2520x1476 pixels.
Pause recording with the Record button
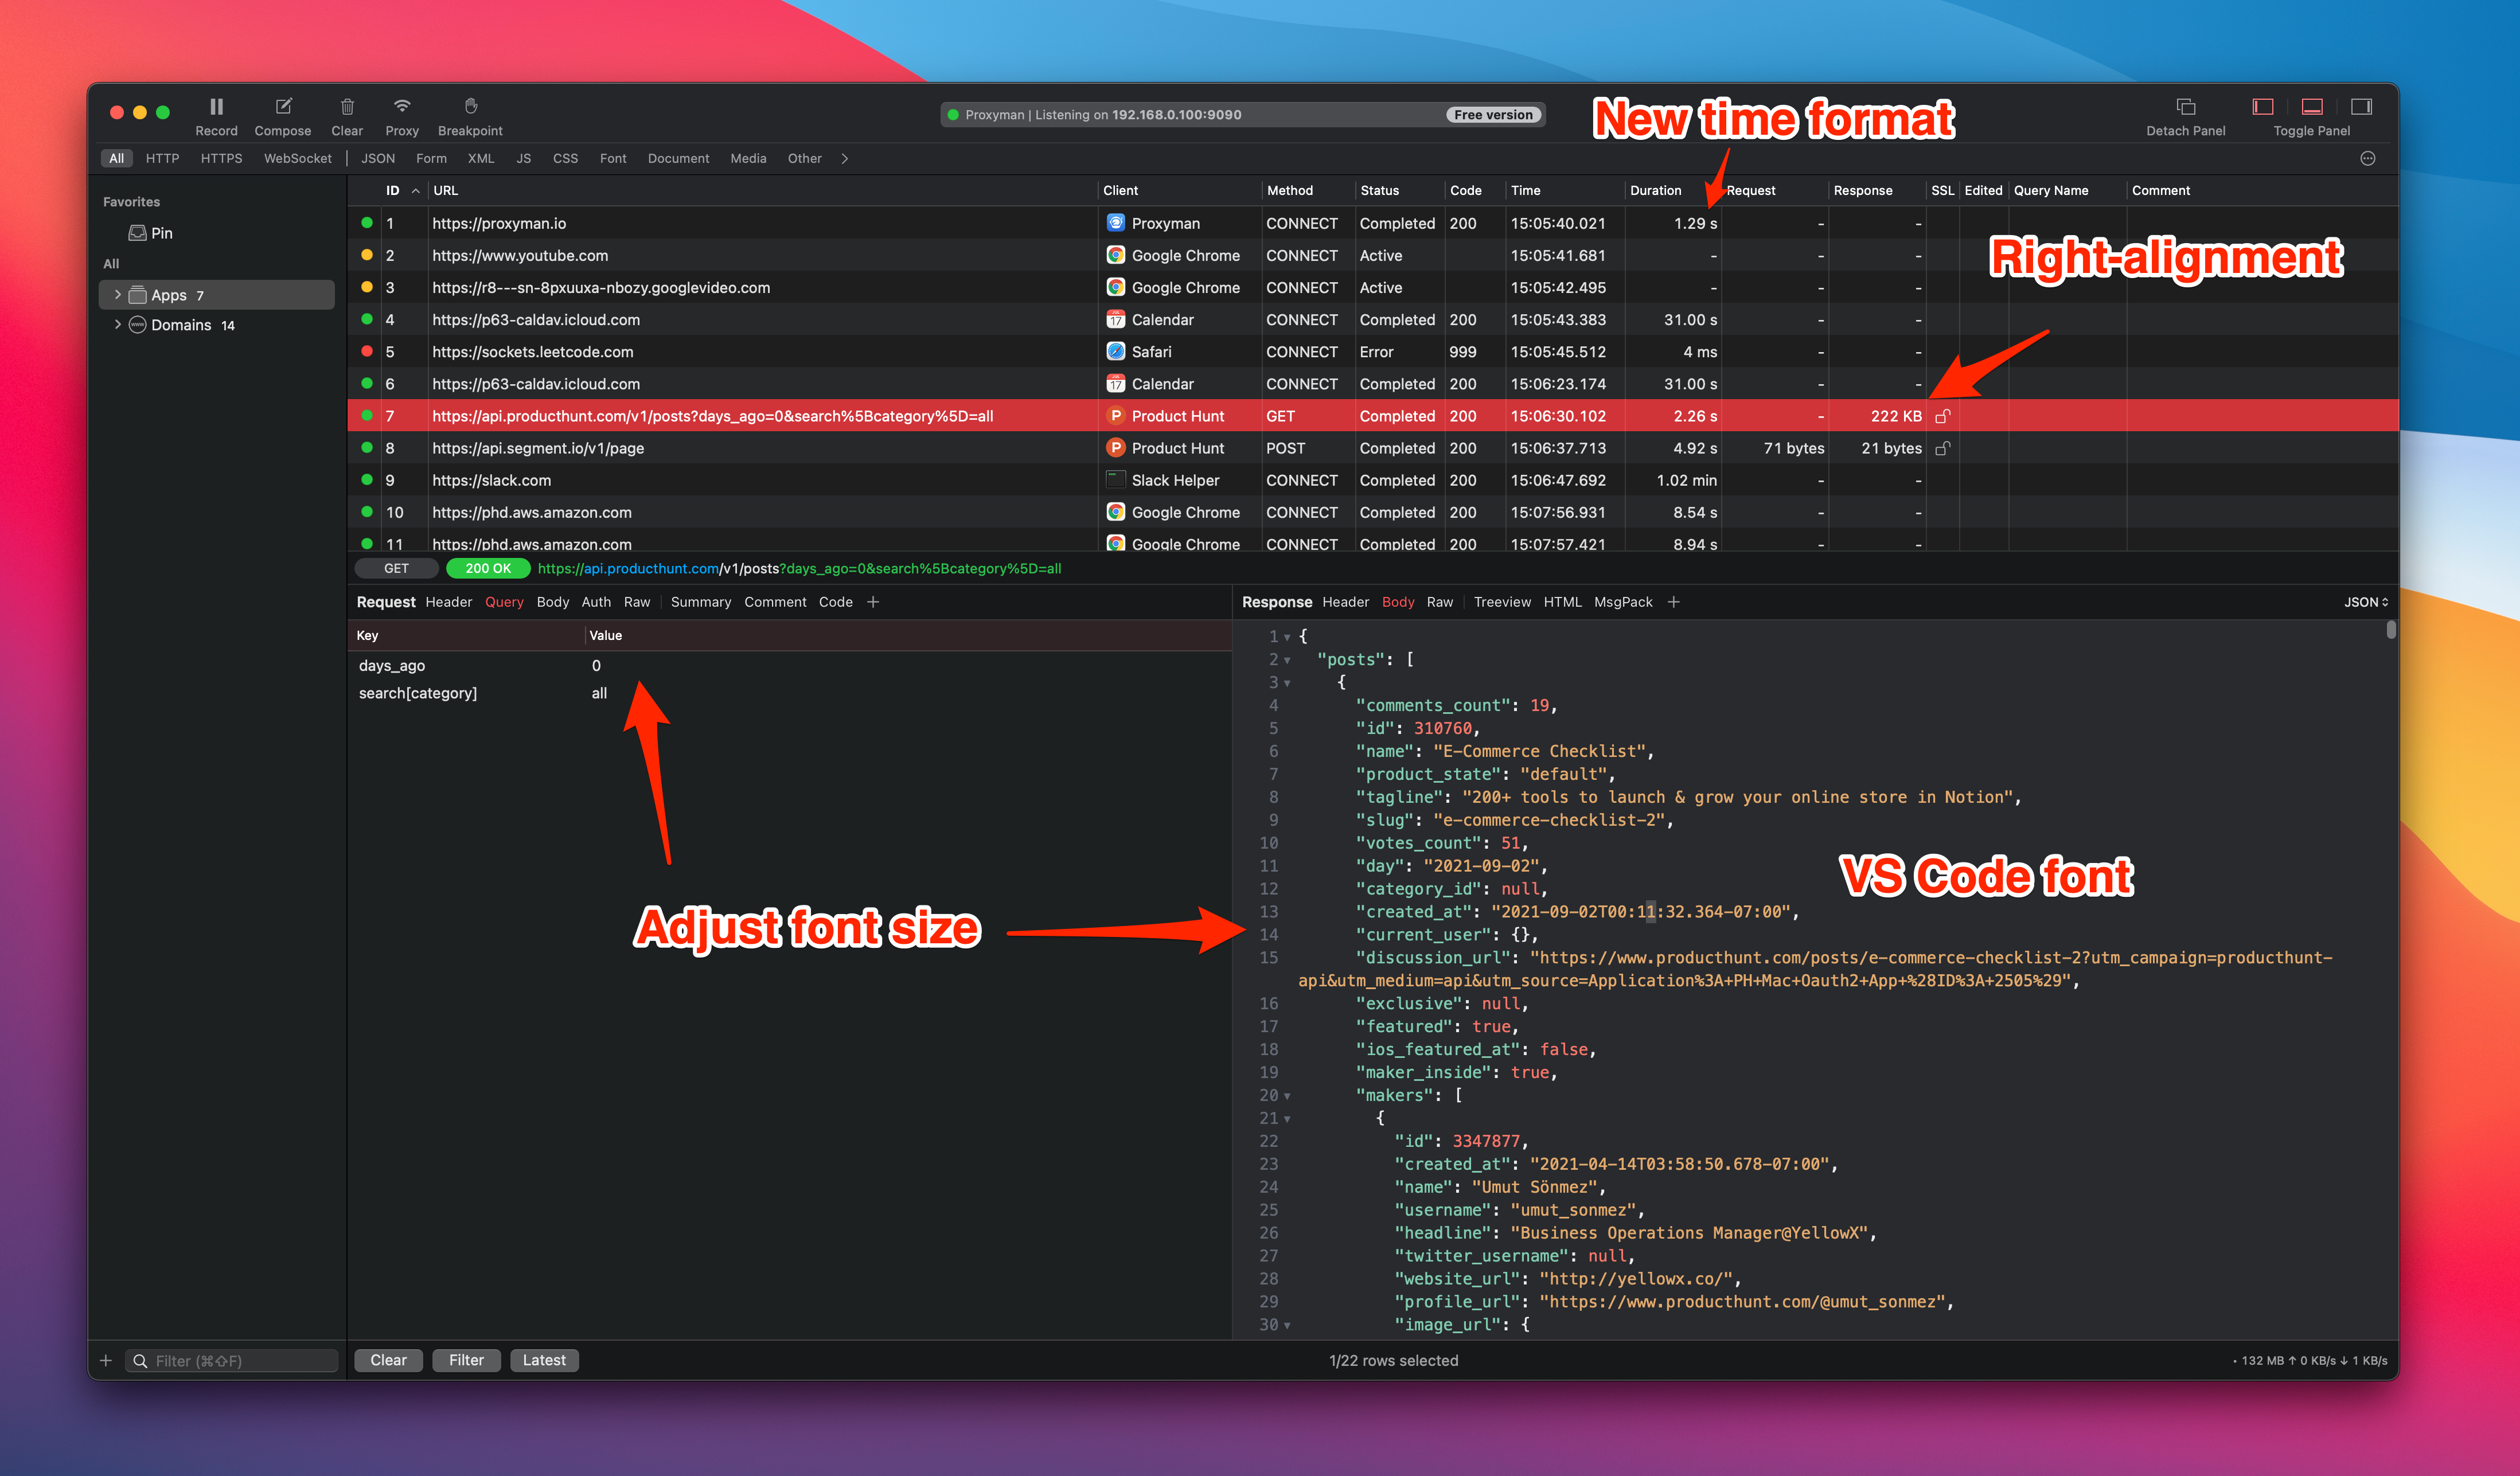point(216,116)
